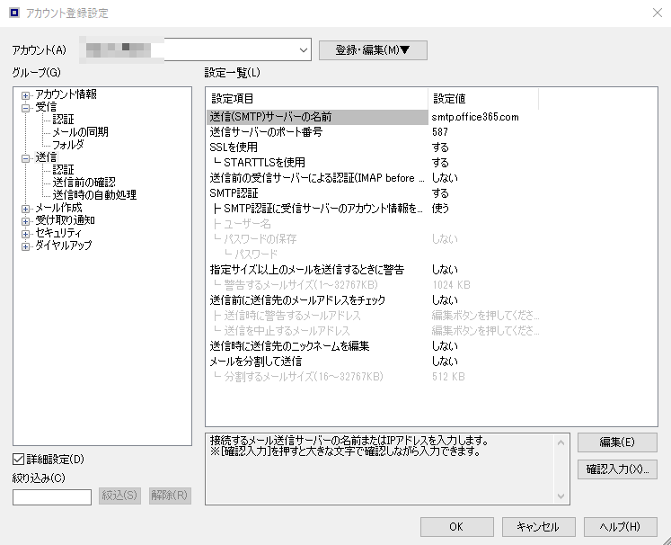Screen dimensions: 671x545
Task: Select the 受信 group in the tree
Action: [46, 107]
